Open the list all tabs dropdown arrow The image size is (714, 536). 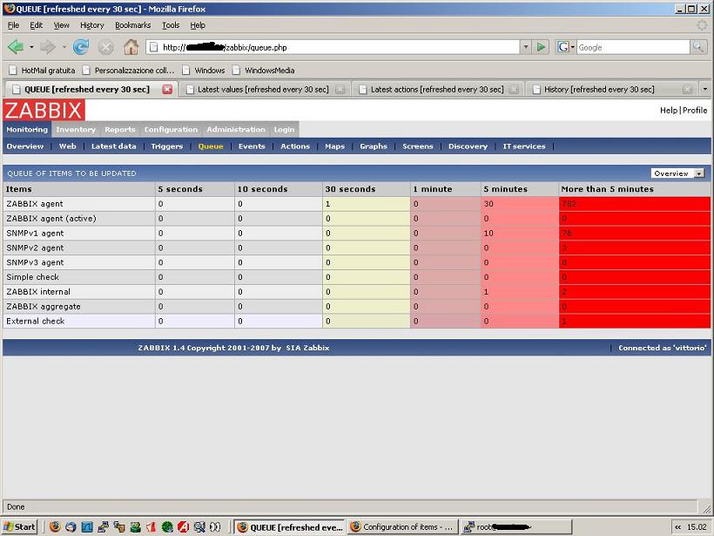[705, 89]
